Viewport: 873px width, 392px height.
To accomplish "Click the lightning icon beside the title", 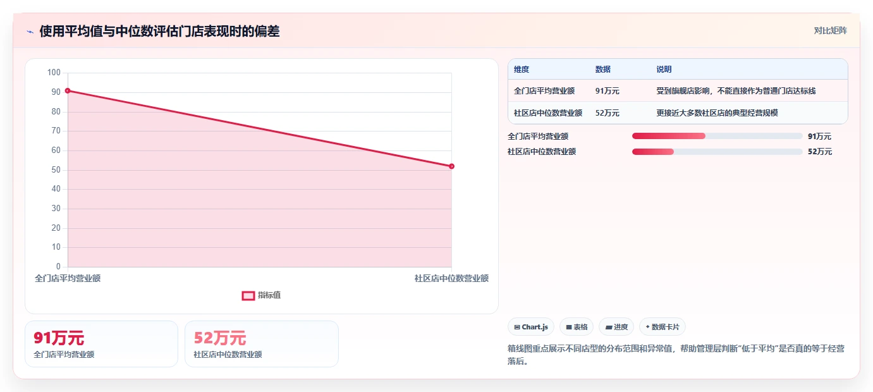I will click(30, 31).
